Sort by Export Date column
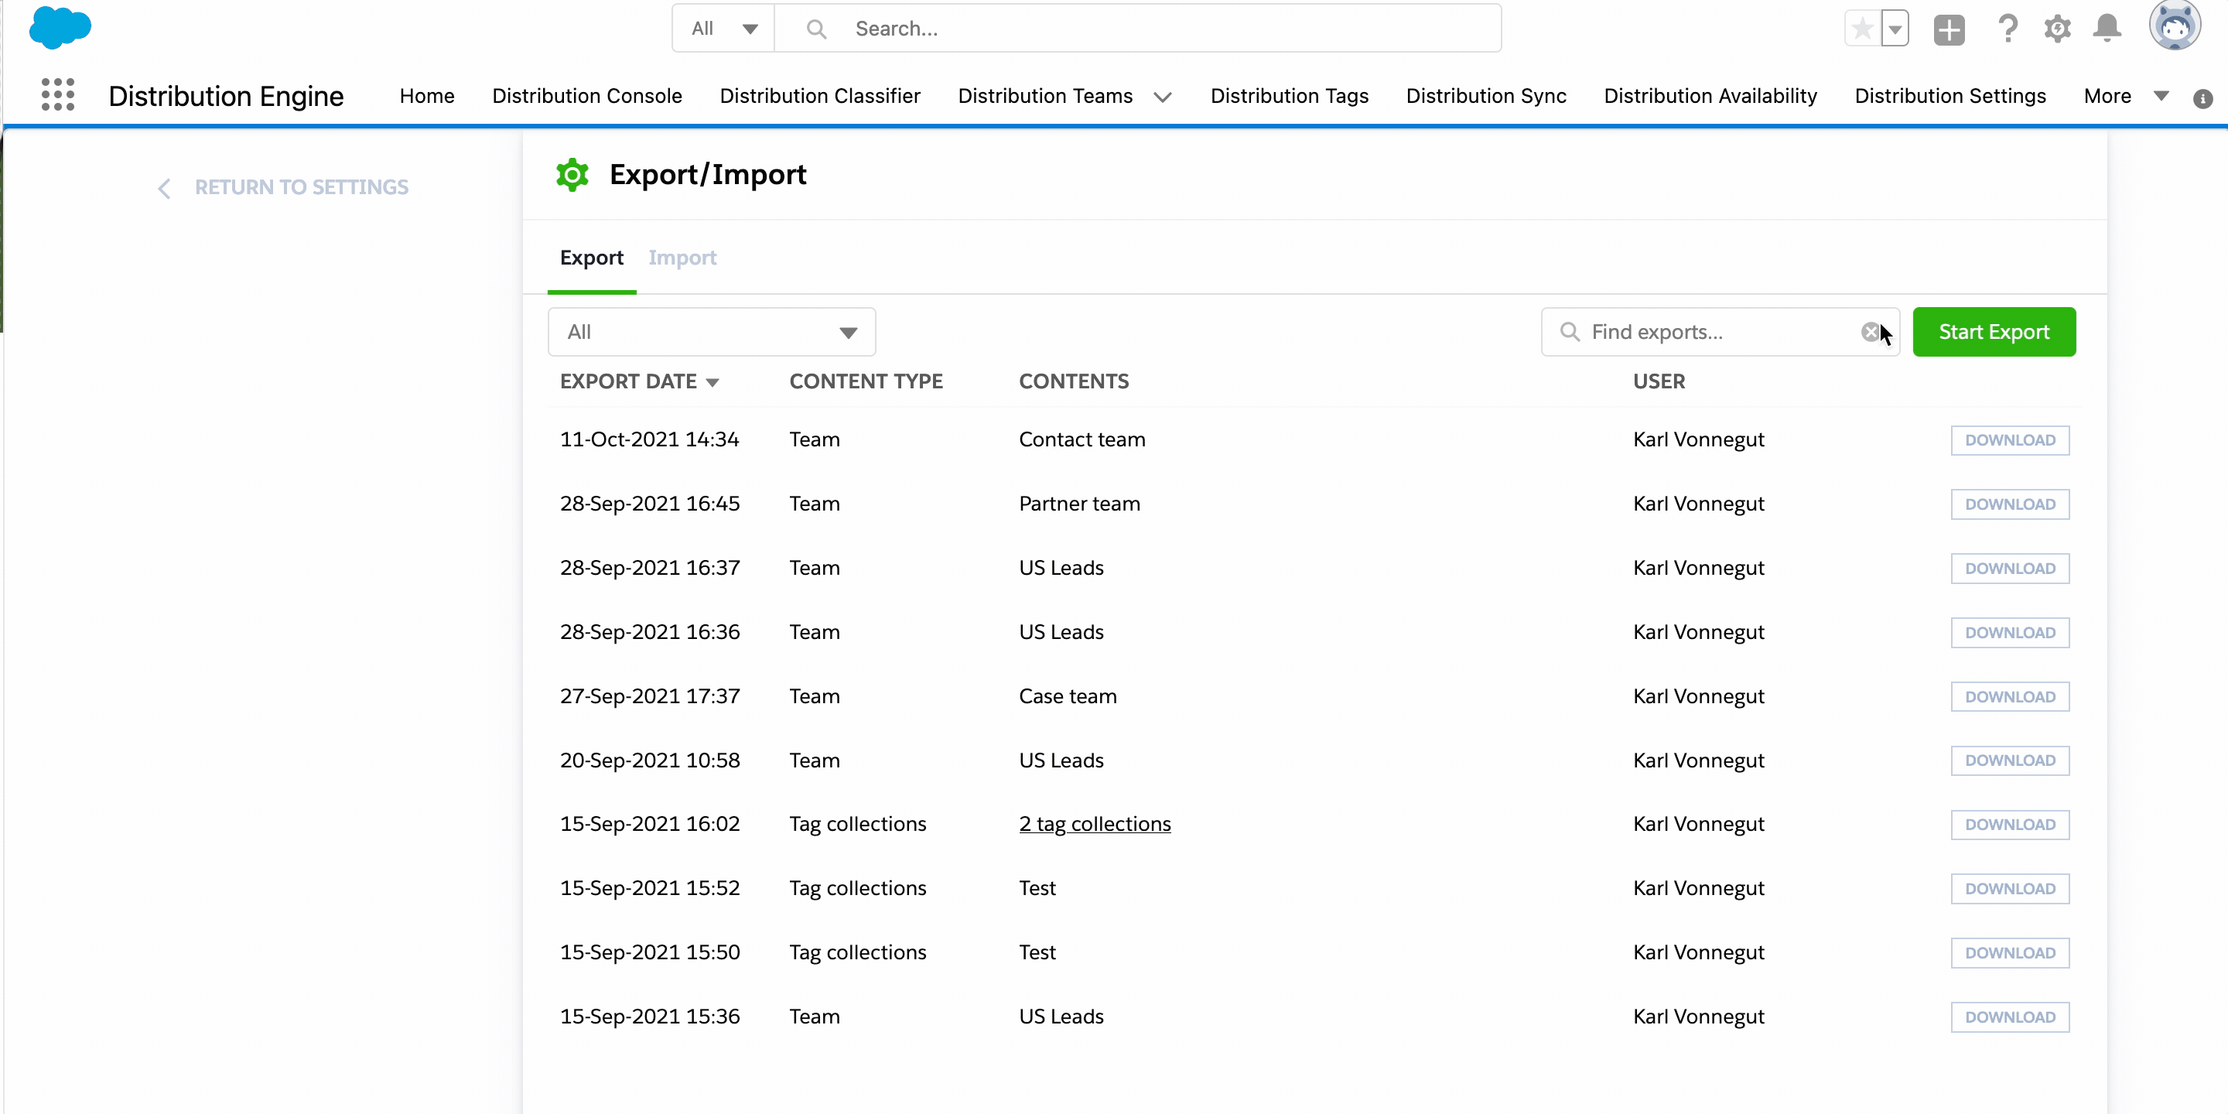The height and width of the screenshot is (1114, 2228). click(639, 381)
